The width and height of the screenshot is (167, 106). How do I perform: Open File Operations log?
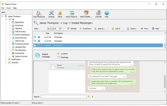(20, 50)
